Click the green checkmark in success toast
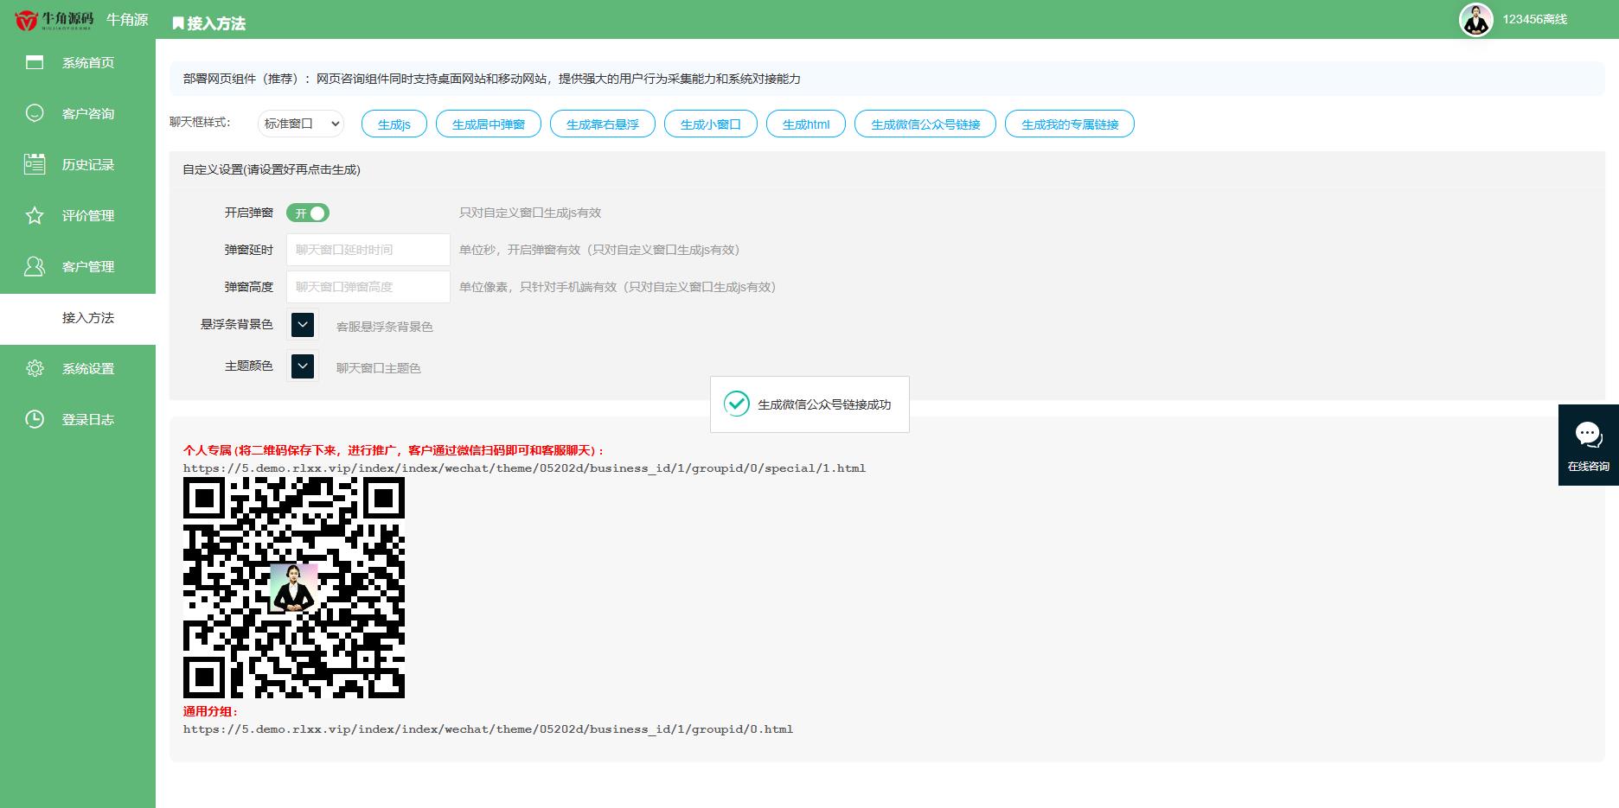Viewport: 1619px width, 808px height. tap(736, 404)
